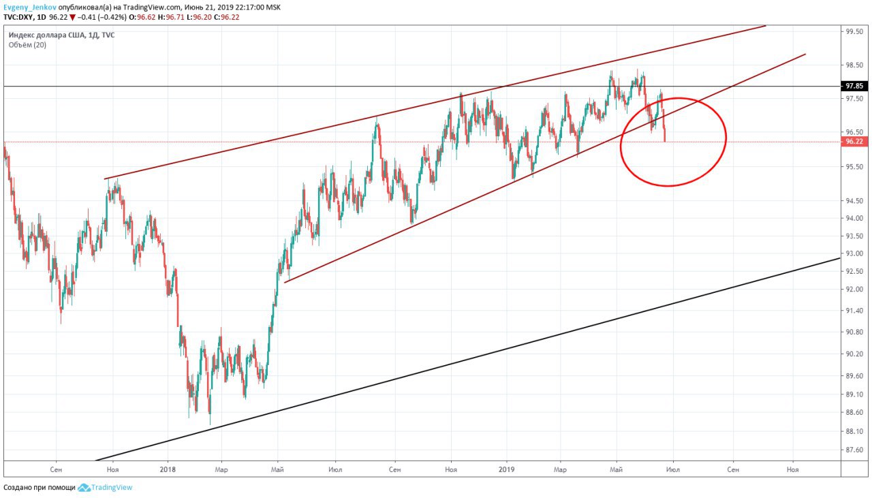The width and height of the screenshot is (872, 498).
Task: Click the 90.20 price axis value
Action: click(x=855, y=354)
